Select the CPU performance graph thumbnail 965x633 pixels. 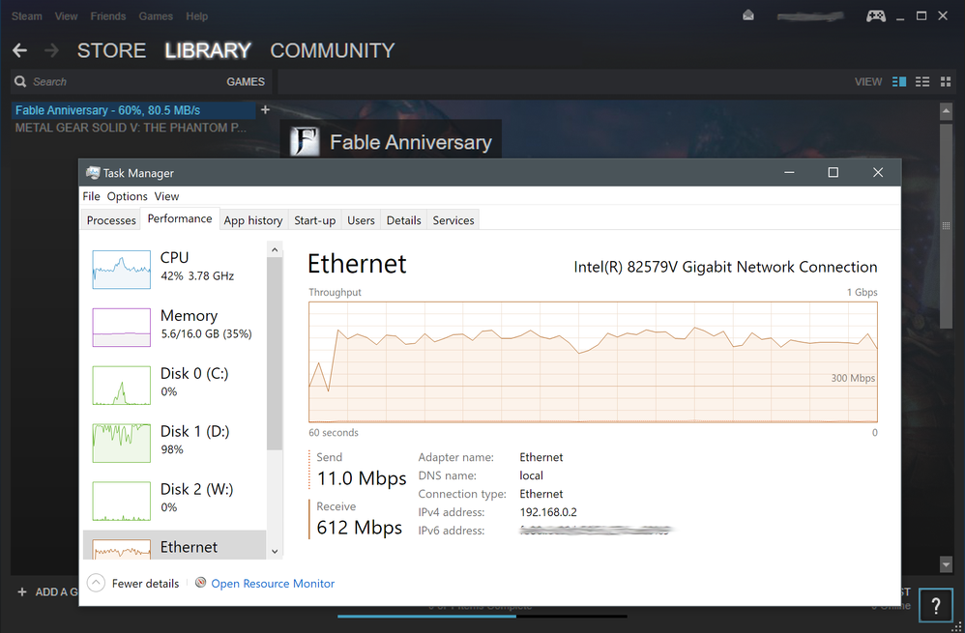[x=121, y=269]
